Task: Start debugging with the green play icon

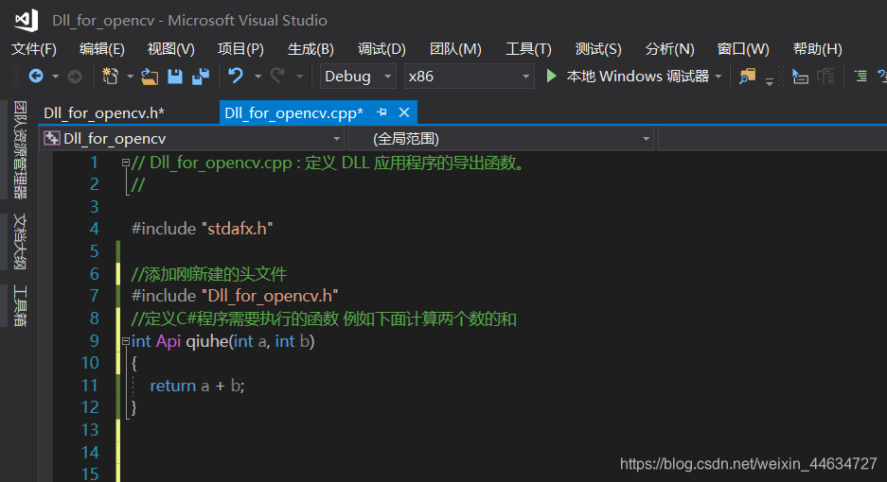Action: [551, 76]
